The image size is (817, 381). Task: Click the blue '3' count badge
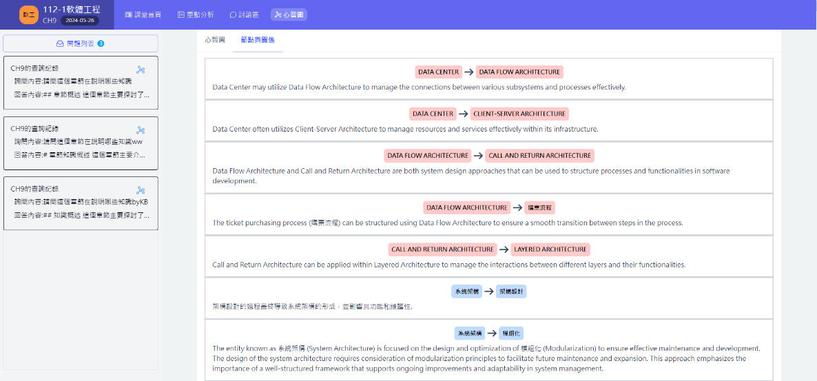point(101,43)
